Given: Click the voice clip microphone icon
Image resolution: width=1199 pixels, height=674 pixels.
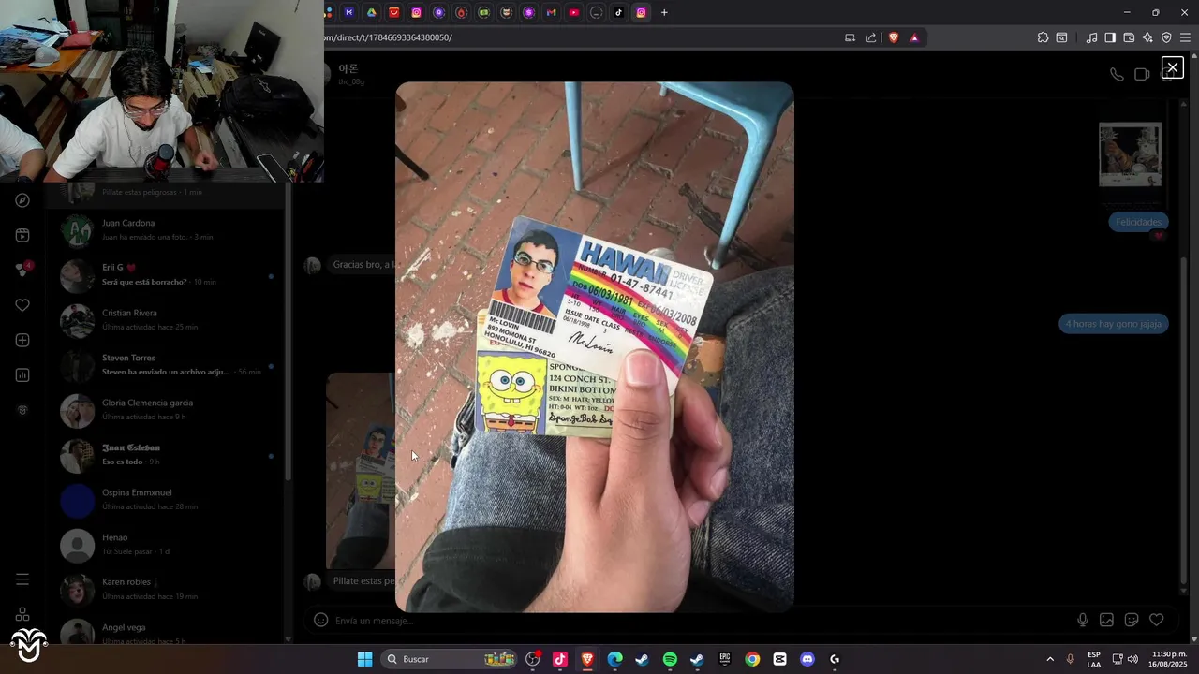Looking at the screenshot, I should (1083, 620).
